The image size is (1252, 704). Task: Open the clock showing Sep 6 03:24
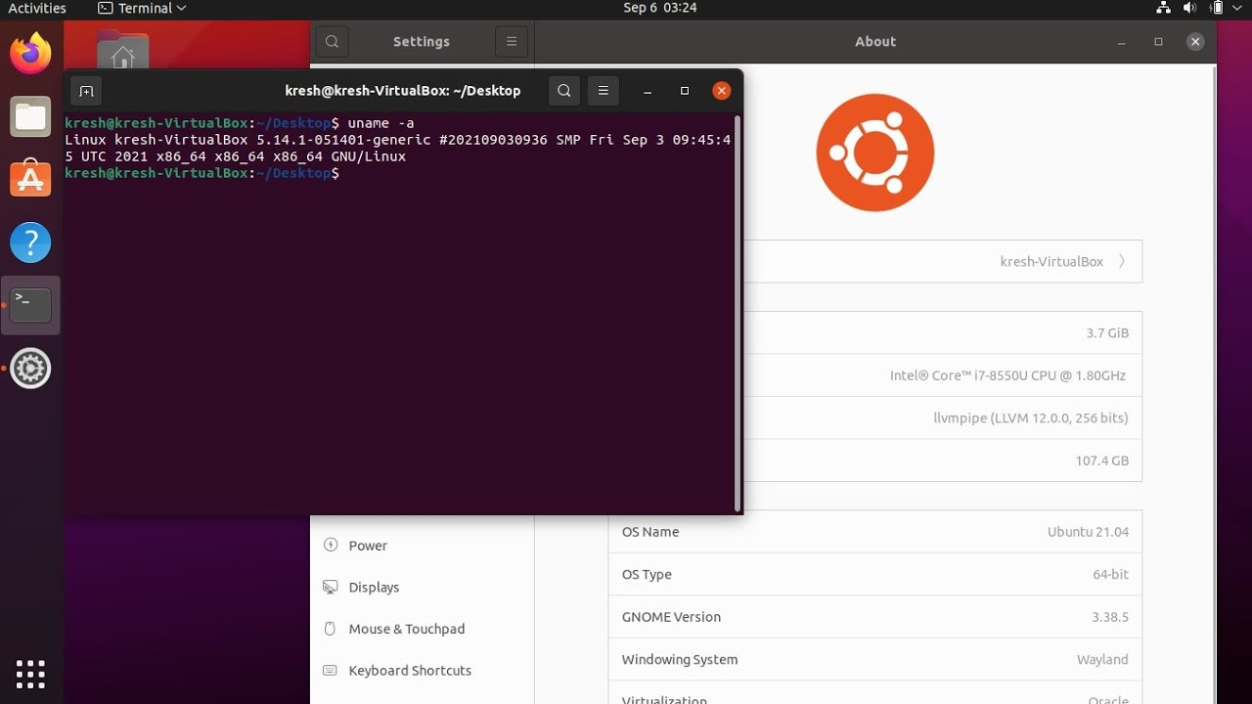(660, 8)
